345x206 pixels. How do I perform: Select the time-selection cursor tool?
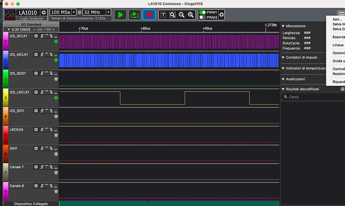pyautogui.click(x=163, y=15)
